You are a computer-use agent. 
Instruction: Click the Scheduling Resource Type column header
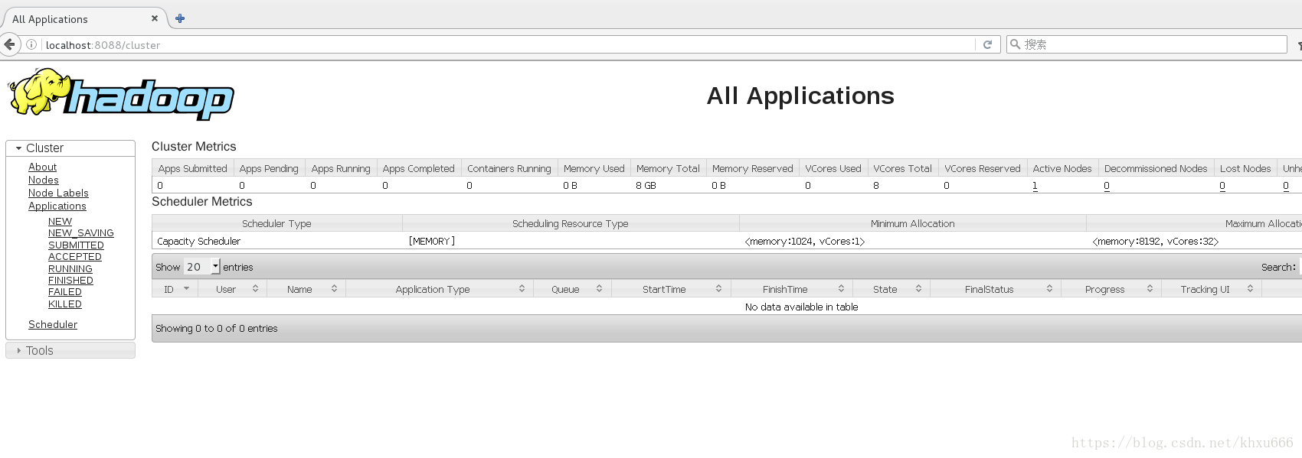click(x=571, y=223)
